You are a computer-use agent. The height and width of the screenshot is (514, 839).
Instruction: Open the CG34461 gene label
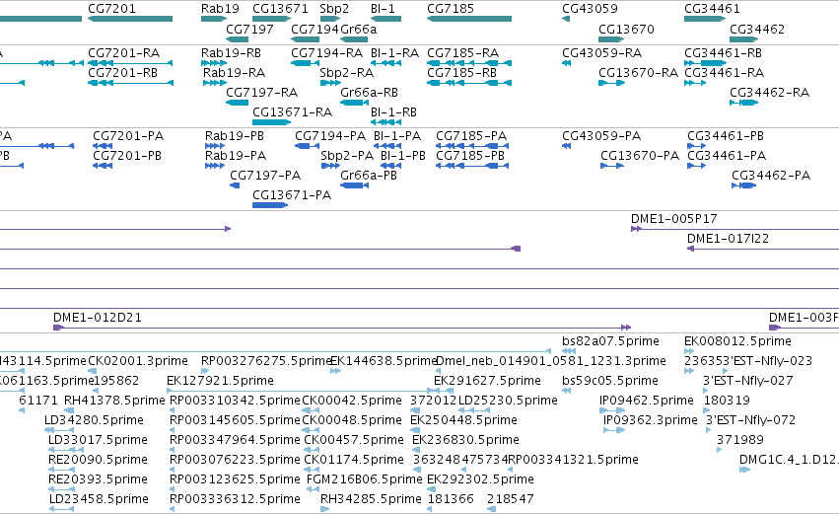point(712,9)
